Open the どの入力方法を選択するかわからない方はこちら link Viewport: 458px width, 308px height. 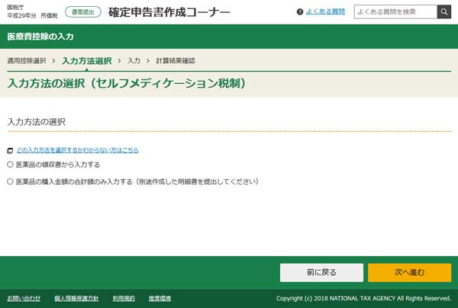coord(77,151)
